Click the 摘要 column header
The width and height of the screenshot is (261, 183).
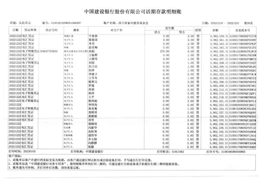[76, 30]
